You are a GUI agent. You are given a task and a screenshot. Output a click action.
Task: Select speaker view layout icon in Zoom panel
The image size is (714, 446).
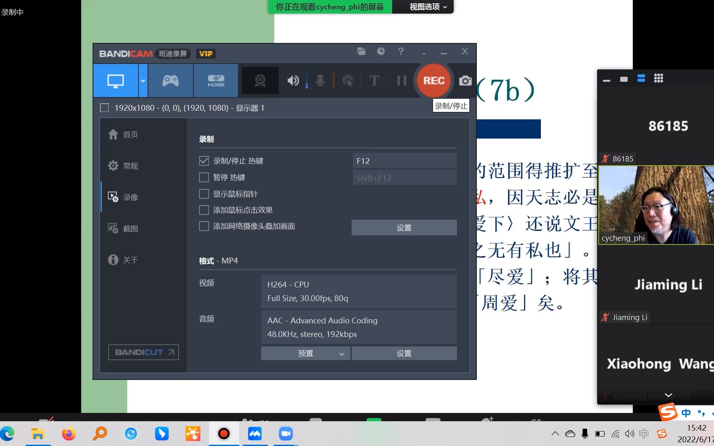coord(641,78)
